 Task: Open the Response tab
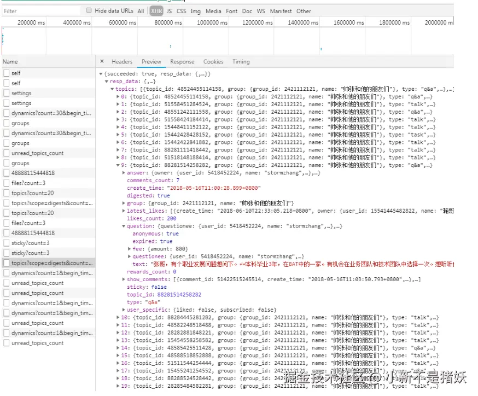pyautogui.click(x=182, y=62)
